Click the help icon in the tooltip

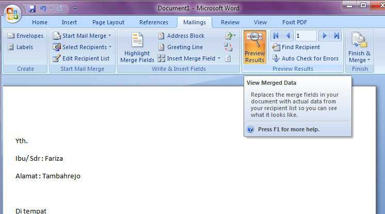250,129
